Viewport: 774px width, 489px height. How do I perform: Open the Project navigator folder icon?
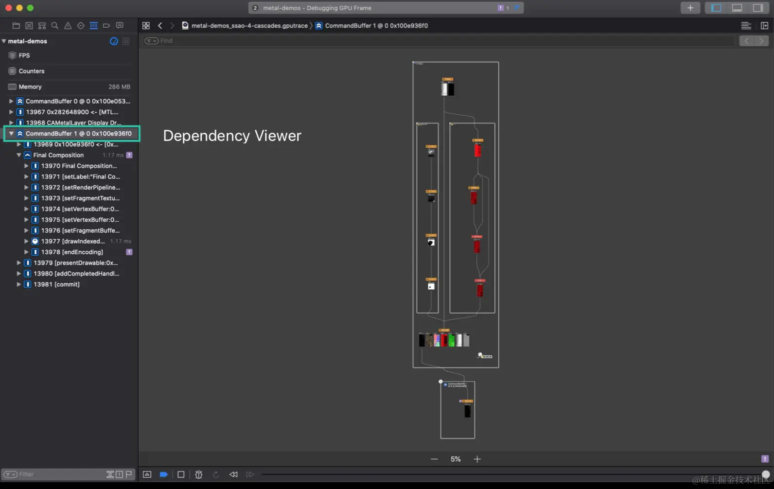[16, 26]
